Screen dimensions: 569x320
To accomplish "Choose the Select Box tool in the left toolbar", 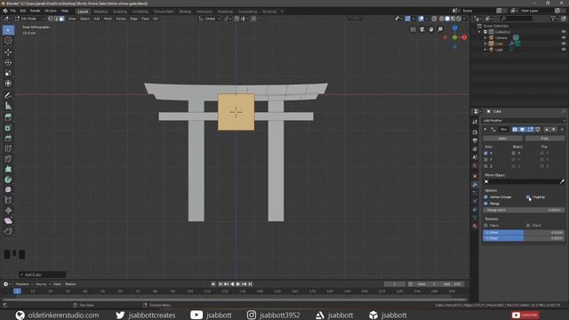I will click(x=8, y=30).
